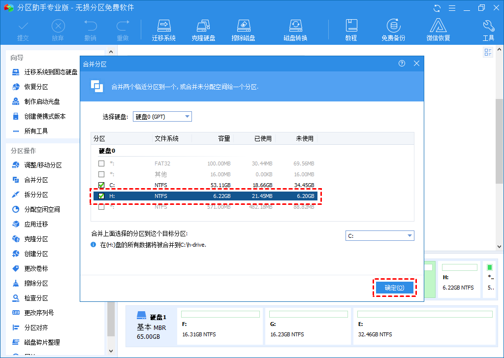The height and width of the screenshot is (358, 504).
Task: Launch the 磁盘转换 disk conversion tool
Action: pyautogui.click(x=296, y=30)
